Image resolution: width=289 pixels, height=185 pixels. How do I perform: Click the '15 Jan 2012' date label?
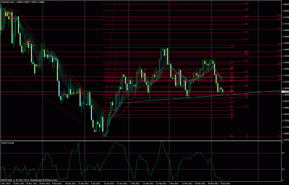tap(109, 183)
